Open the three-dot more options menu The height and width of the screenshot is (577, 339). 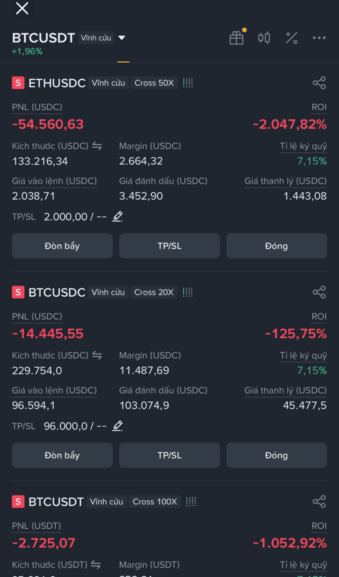pos(319,38)
